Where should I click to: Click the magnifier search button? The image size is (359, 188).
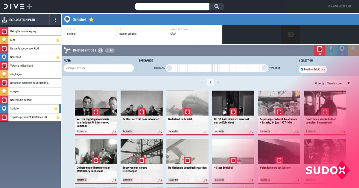tap(217, 7)
